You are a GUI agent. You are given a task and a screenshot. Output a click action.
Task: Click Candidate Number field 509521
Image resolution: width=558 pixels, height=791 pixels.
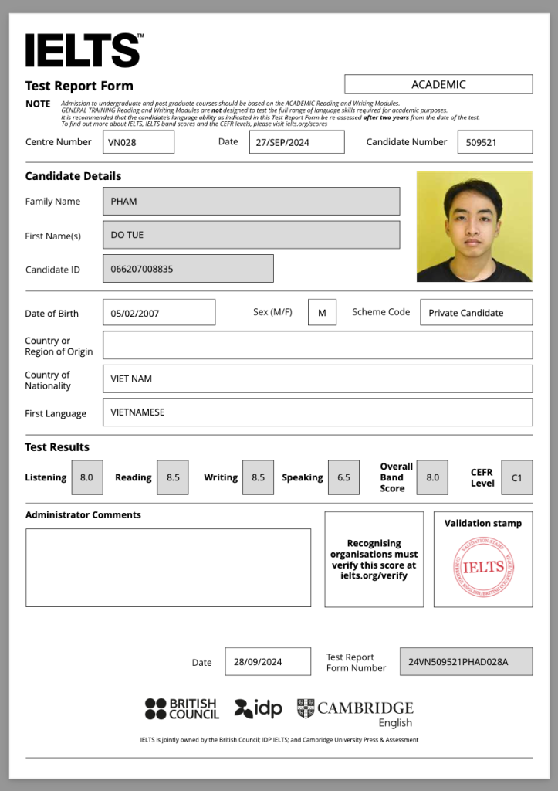[x=495, y=142]
